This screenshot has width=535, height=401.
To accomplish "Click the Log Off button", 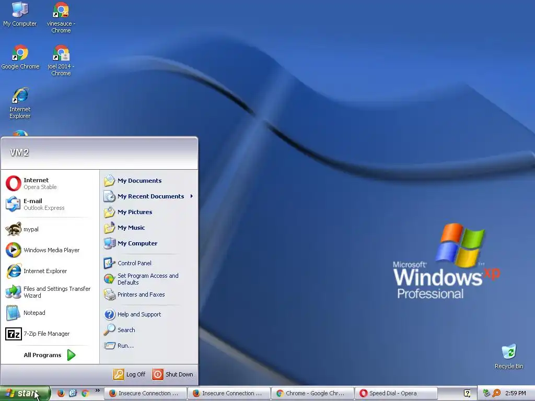I will [x=130, y=374].
